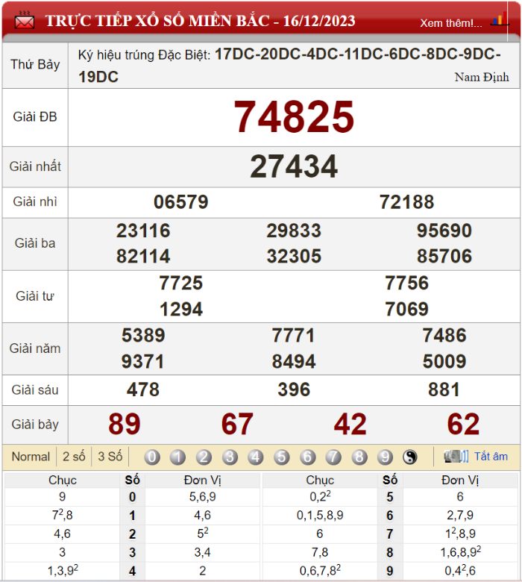
Task: Click first prize number 27434
Action: coord(294,166)
